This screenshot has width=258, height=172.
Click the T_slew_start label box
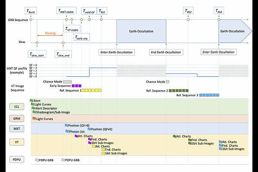pos(37,54)
